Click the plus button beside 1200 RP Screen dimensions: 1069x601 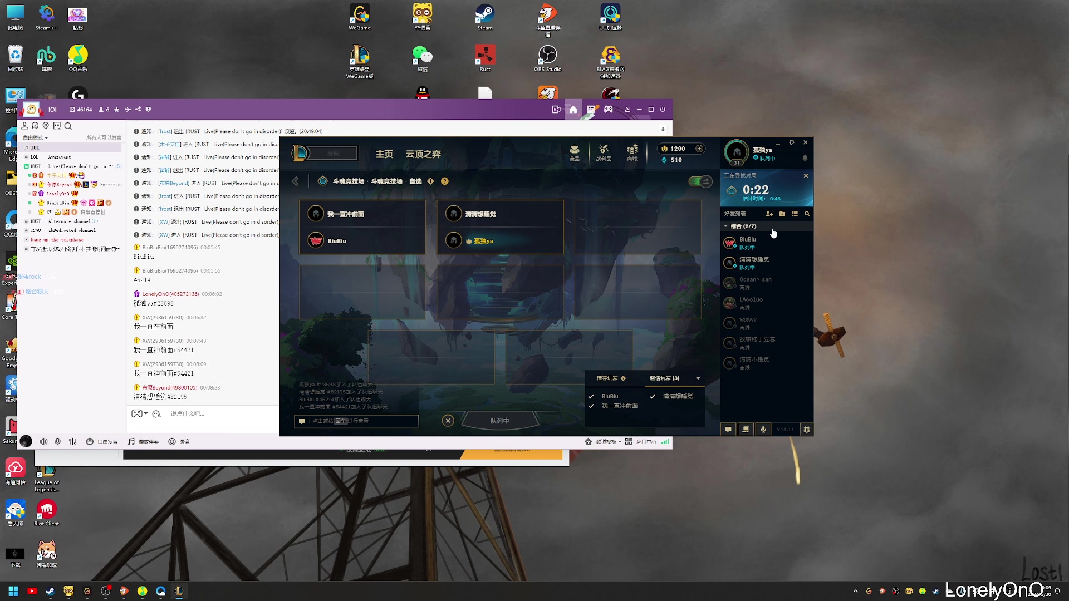(699, 149)
